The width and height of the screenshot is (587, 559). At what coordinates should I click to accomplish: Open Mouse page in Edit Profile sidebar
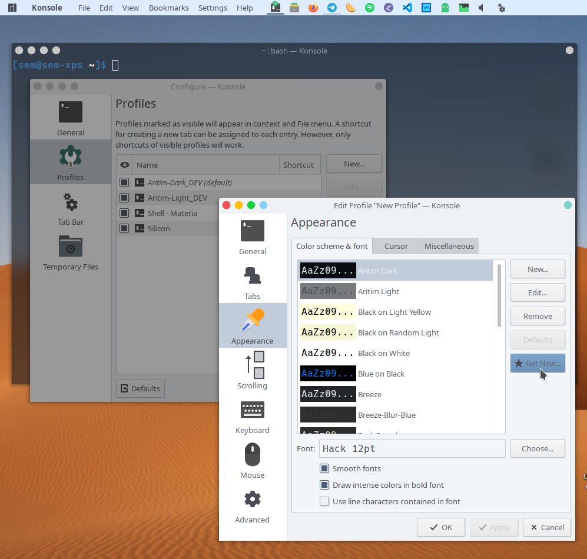coord(253,461)
